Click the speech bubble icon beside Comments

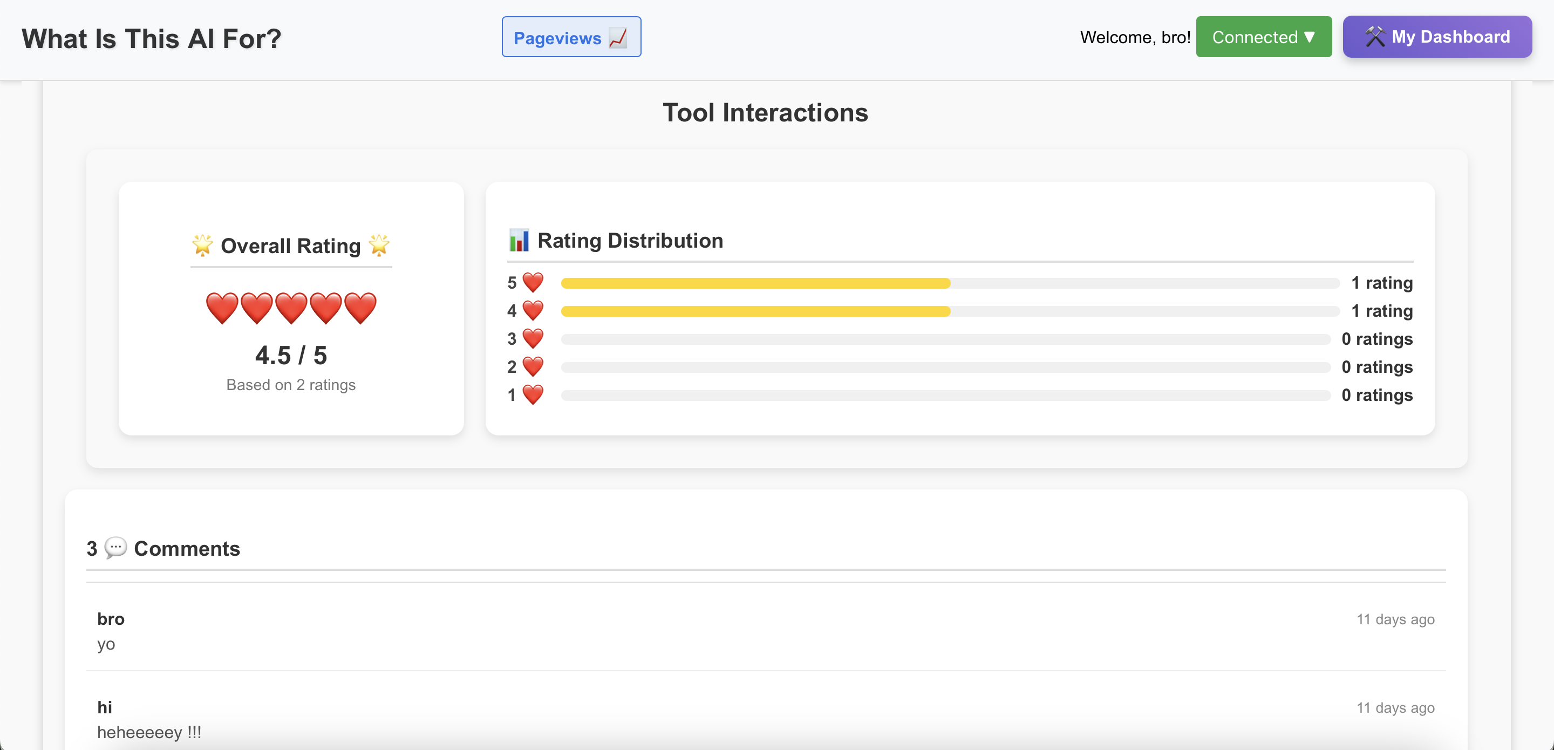pyautogui.click(x=115, y=548)
